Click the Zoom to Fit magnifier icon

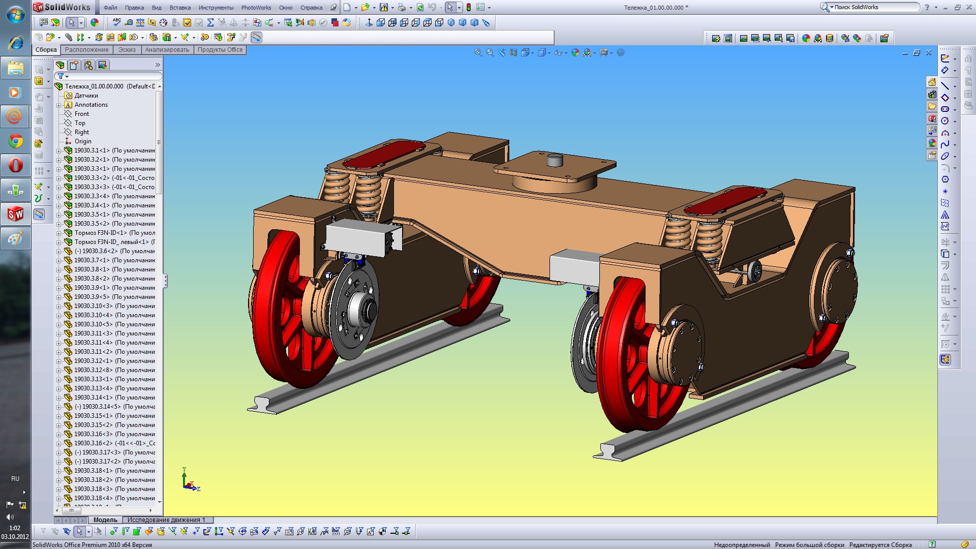tap(478, 52)
